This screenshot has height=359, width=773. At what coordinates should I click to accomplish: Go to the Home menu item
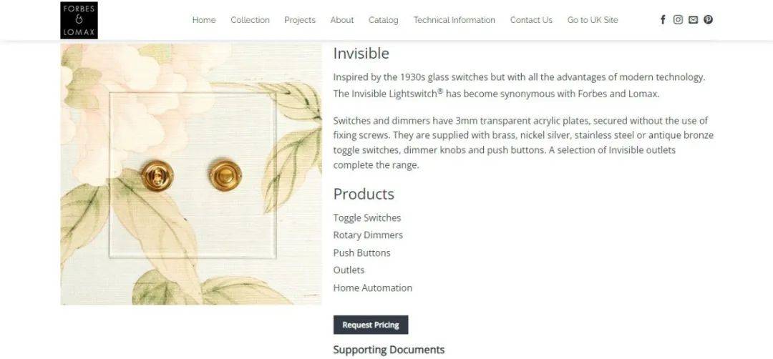[203, 20]
